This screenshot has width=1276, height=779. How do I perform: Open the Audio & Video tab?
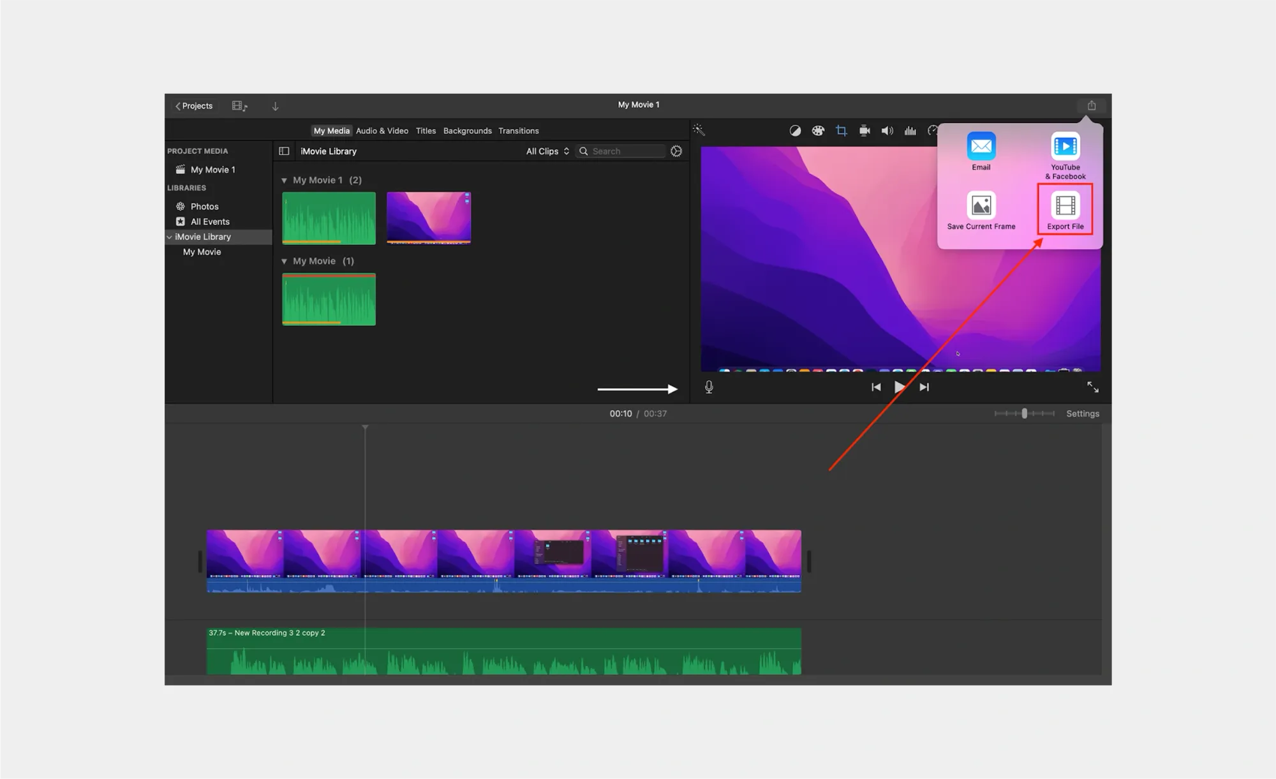point(382,131)
